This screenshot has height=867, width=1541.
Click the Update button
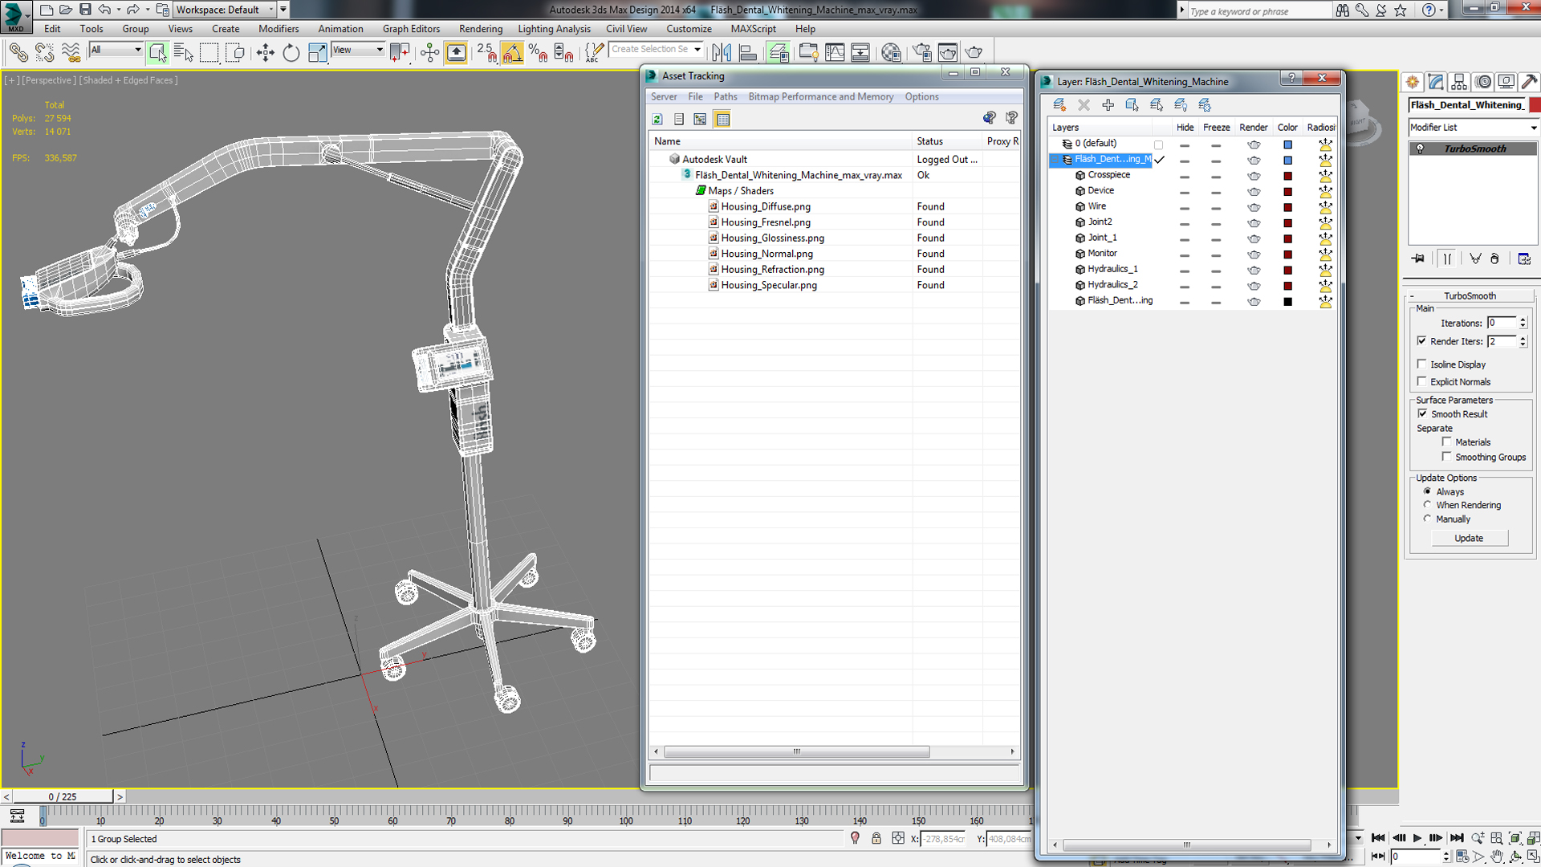coord(1469,538)
